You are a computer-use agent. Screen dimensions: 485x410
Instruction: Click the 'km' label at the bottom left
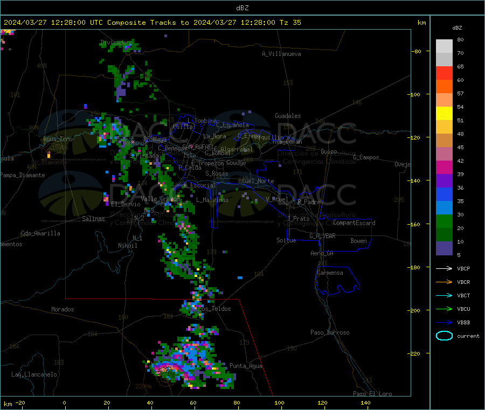pyautogui.click(x=8, y=404)
